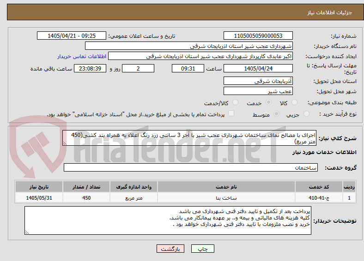Image resolution: width=364 pixels, height=261 pixels.
Task: Click the ایجاد کننده درخواست label
Action: [x=331, y=56]
